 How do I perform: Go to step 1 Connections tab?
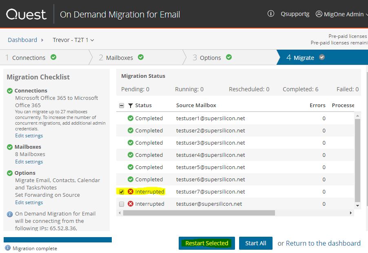click(x=44, y=57)
